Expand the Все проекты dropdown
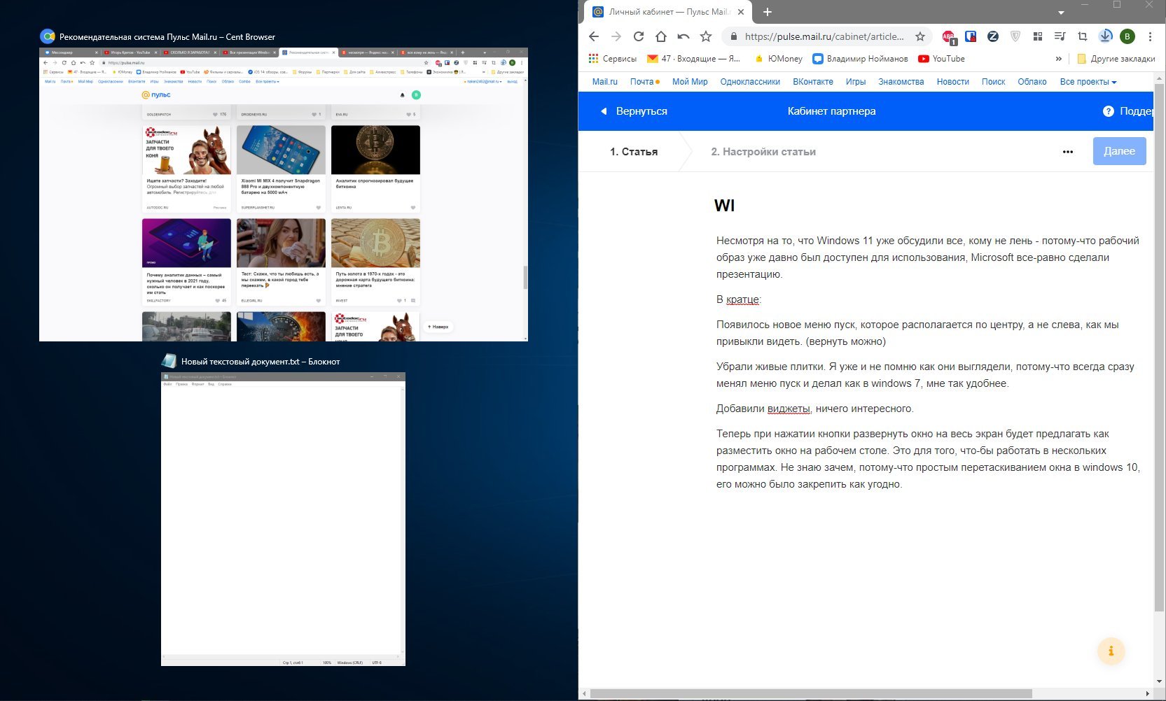This screenshot has height=701, width=1166. pyautogui.click(x=1088, y=82)
